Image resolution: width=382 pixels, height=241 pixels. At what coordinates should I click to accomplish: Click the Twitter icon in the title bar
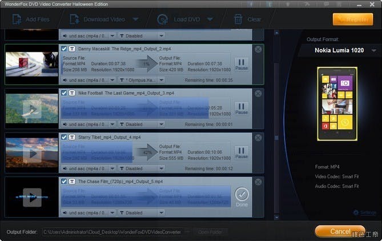[x=270, y=4]
